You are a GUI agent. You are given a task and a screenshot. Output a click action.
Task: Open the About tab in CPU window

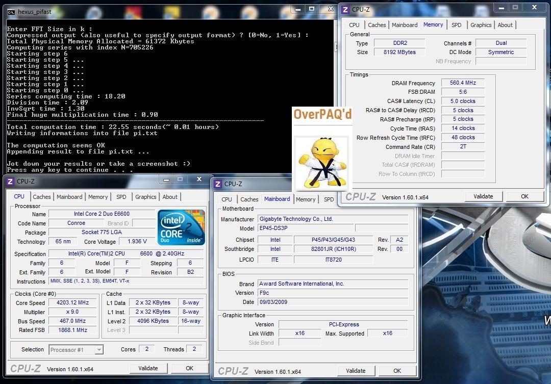point(170,197)
